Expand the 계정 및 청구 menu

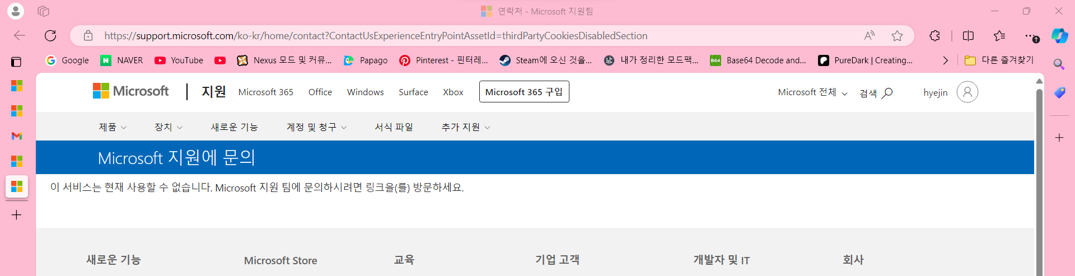pos(317,127)
